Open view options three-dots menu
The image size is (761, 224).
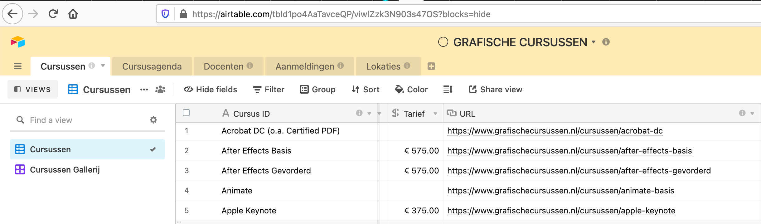[x=144, y=90]
